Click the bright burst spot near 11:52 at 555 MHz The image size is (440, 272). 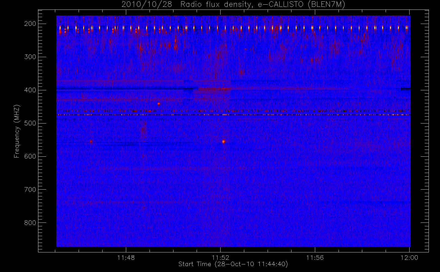(x=224, y=141)
